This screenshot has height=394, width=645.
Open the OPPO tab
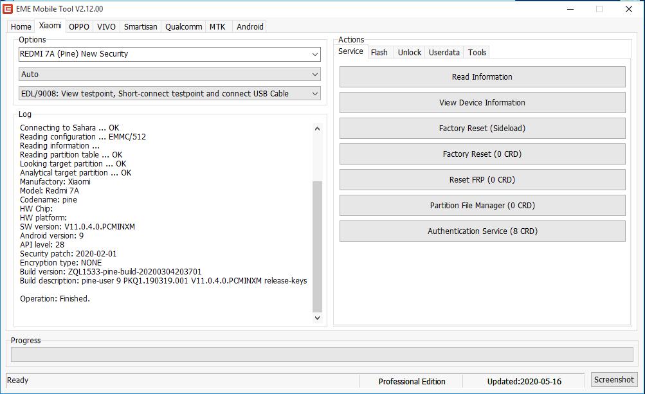[79, 27]
